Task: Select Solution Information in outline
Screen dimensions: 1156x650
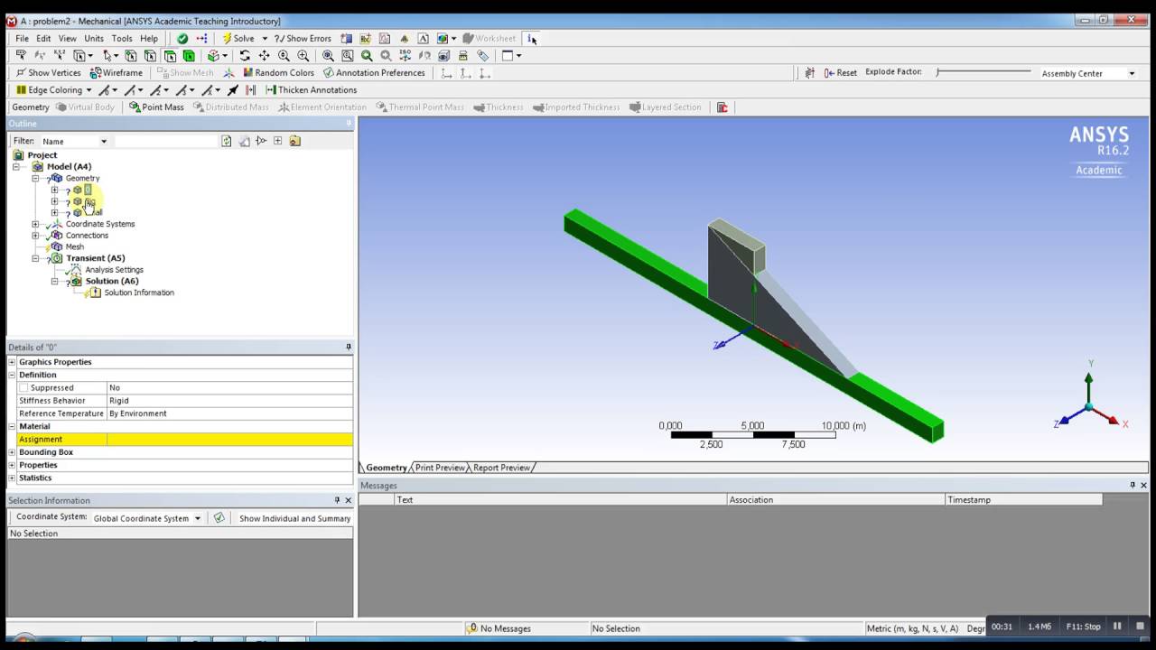Action: pyautogui.click(x=138, y=292)
